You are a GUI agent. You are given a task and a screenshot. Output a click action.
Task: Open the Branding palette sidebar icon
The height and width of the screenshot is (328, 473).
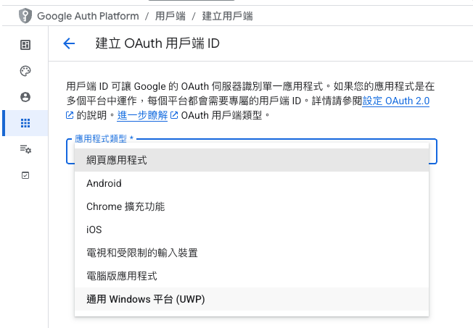[x=25, y=71]
